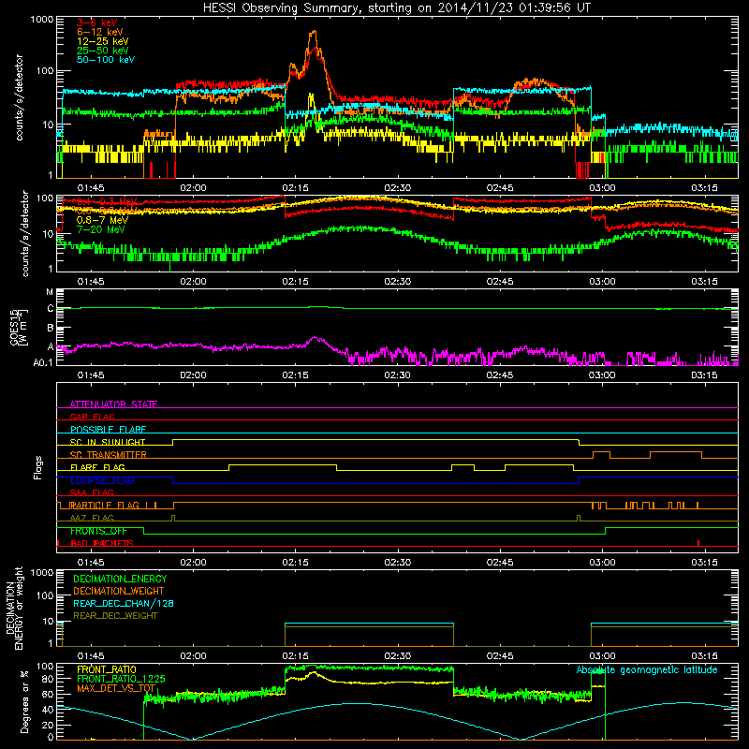749x749 pixels.
Task: Click 02:15 time tick under the top panel
Action: (295, 188)
